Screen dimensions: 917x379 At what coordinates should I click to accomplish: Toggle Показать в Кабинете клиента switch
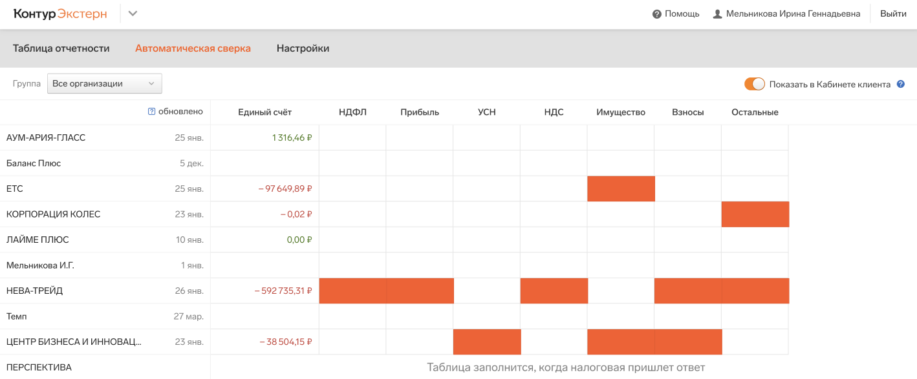(x=755, y=84)
